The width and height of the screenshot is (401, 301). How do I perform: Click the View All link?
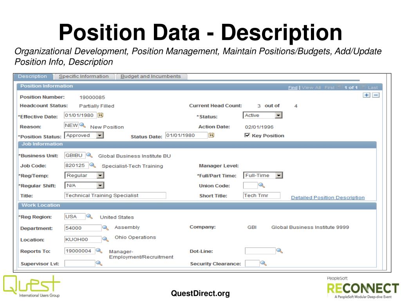[x=311, y=87]
